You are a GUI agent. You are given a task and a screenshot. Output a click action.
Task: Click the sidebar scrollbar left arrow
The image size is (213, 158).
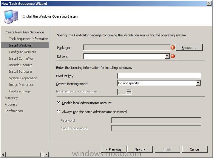tap(3, 154)
